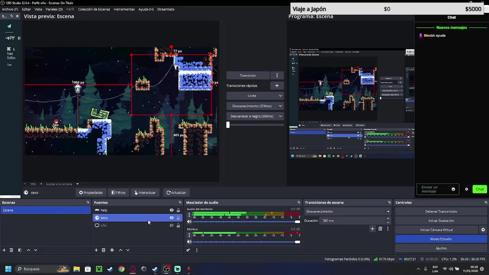Undock the Fuentes panel
The width and height of the screenshot is (489, 275).
[x=180, y=202]
